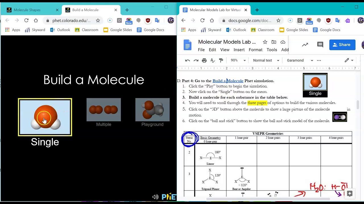Open activity dashboard trend icon

coord(305,44)
